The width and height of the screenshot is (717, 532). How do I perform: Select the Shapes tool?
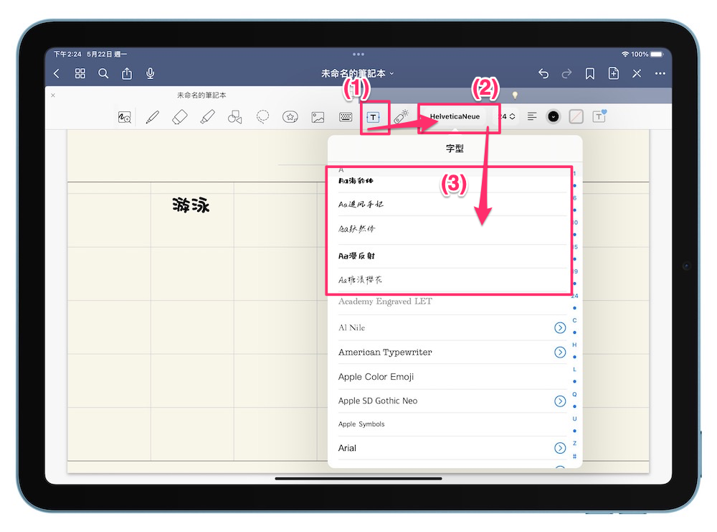pyautogui.click(x=234, y=117)
